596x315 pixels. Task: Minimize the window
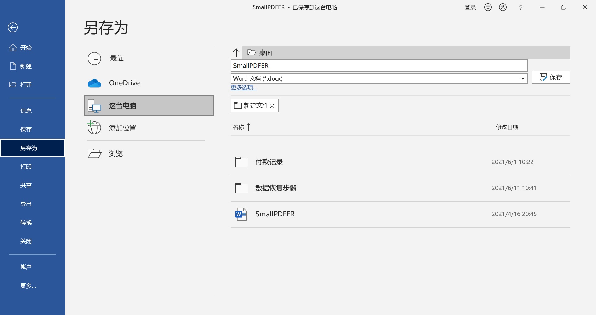(x=542, y=7)
